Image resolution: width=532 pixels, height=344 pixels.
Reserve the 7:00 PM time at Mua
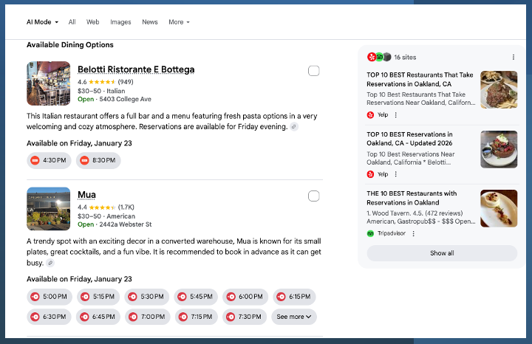(147, 317)
